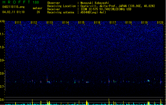Click the echo cluster just after 0119

tap(149, 81)
